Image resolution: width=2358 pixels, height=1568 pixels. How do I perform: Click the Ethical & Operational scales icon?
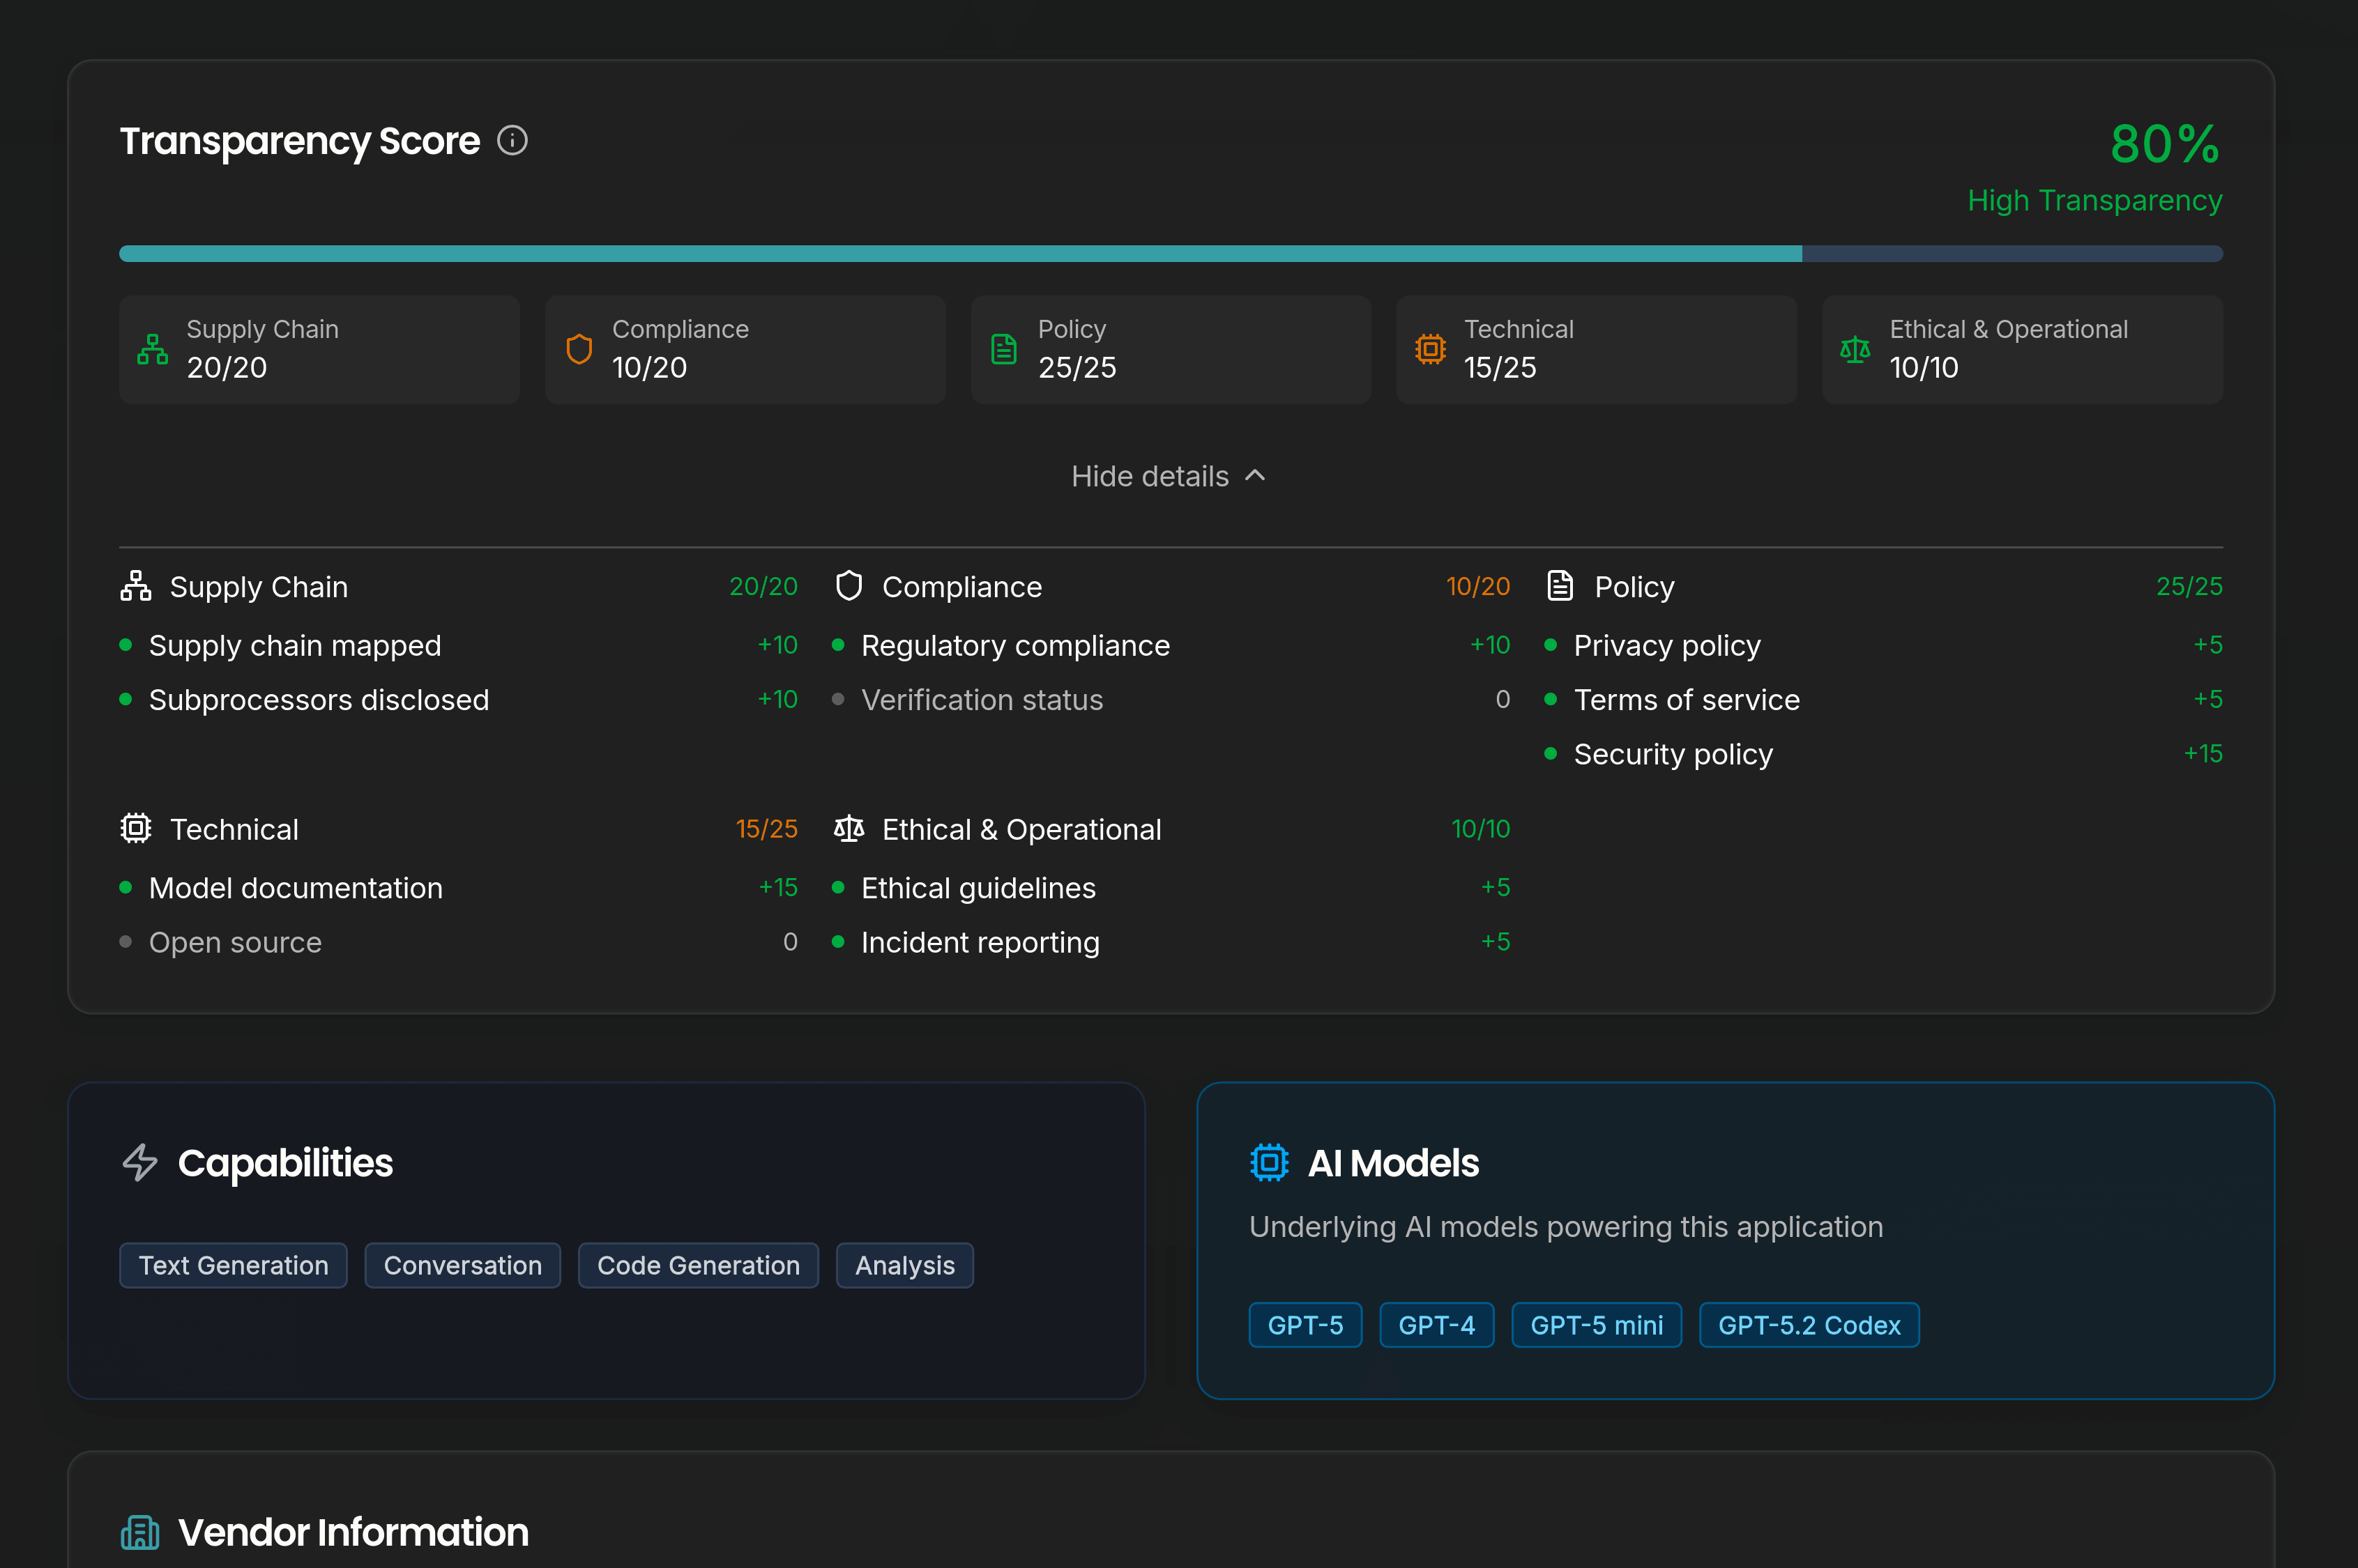click(x=1855, y=349)
